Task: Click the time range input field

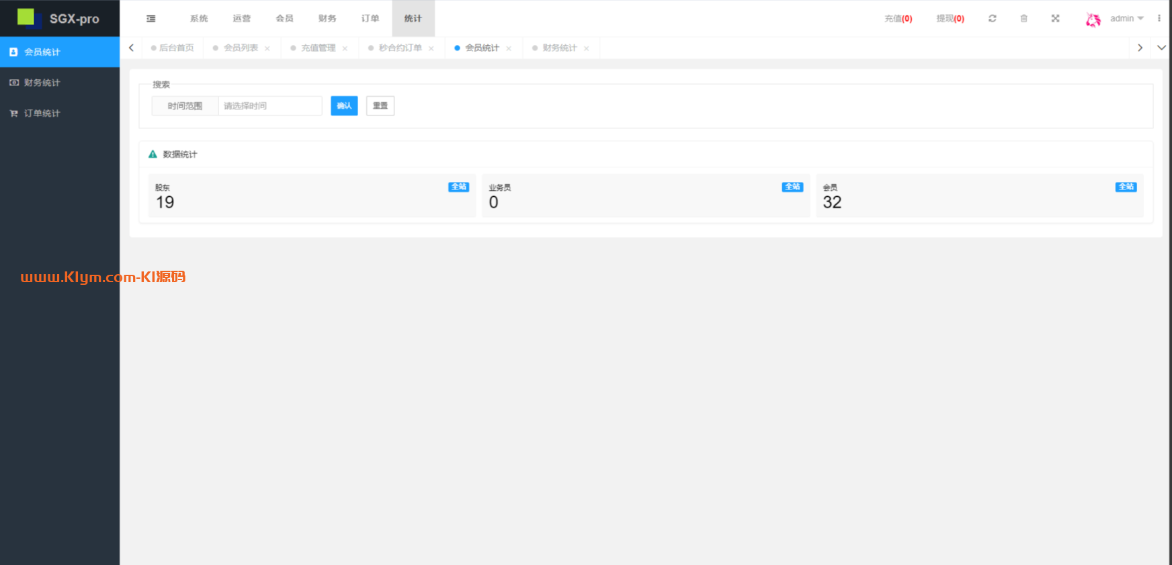Action: 270,106
